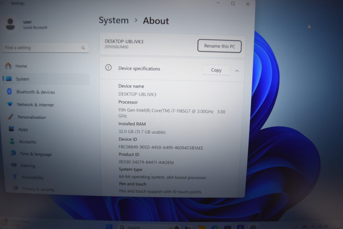Click the Device ID label
The height and width of the screenshot is (229, 343).
[128, 139]
